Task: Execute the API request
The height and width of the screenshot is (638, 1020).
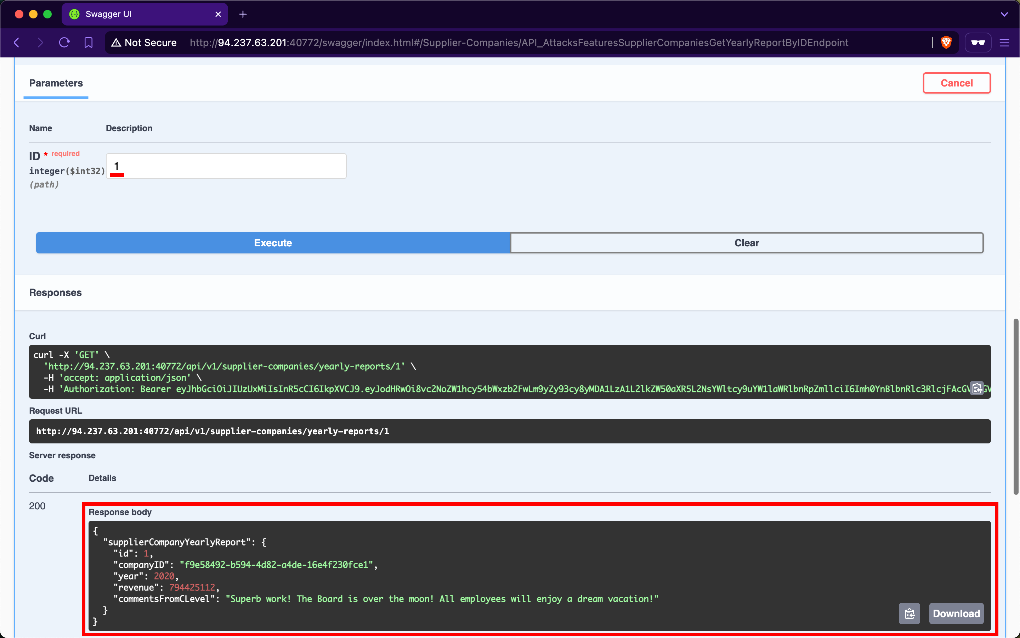Action: pyautogui.click(x=273, y=243)
